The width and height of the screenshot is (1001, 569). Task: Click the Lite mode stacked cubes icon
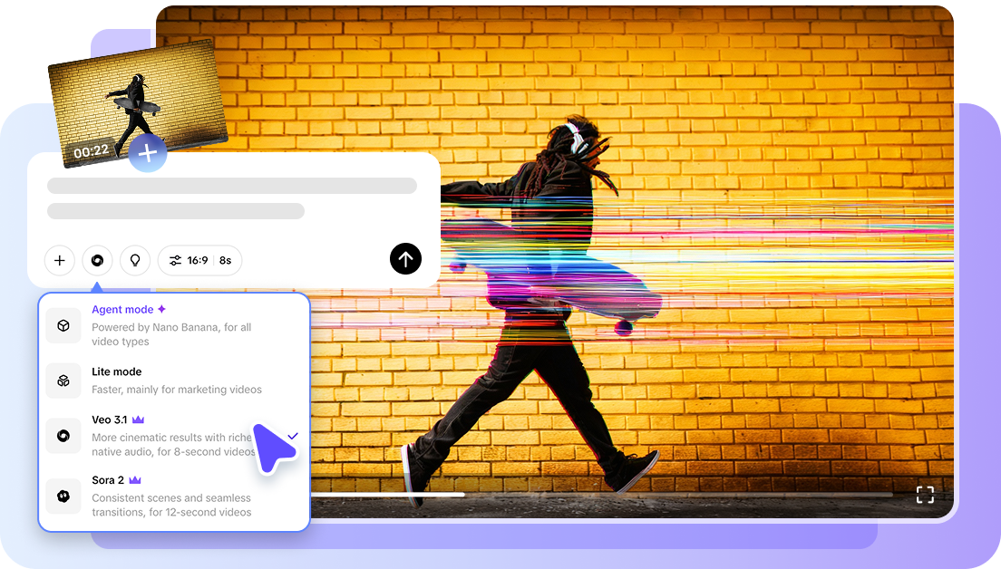[63, 381]
